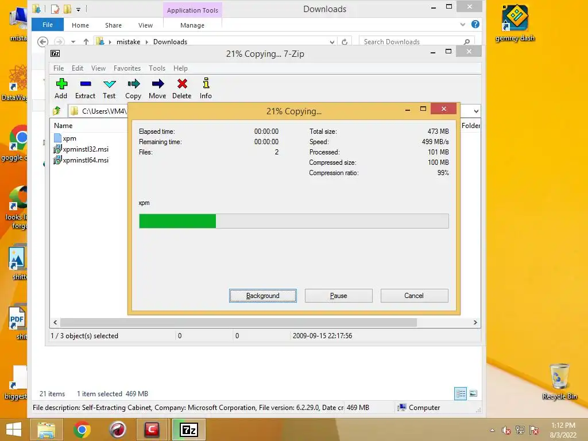
Task: Click the Copy toolbar icon in 7-Zip
Action: point(133,88)
